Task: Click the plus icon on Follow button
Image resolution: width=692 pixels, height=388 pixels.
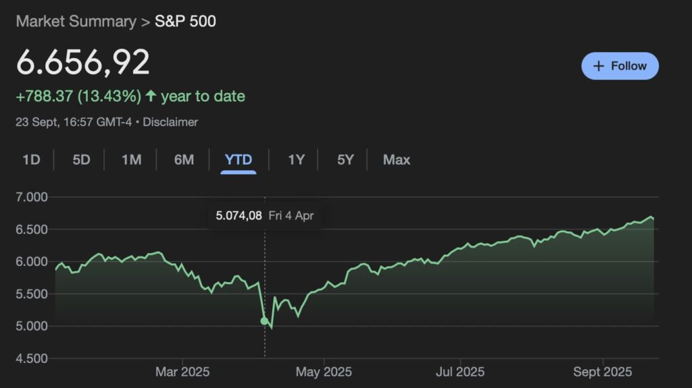Action: pos(598,66)
